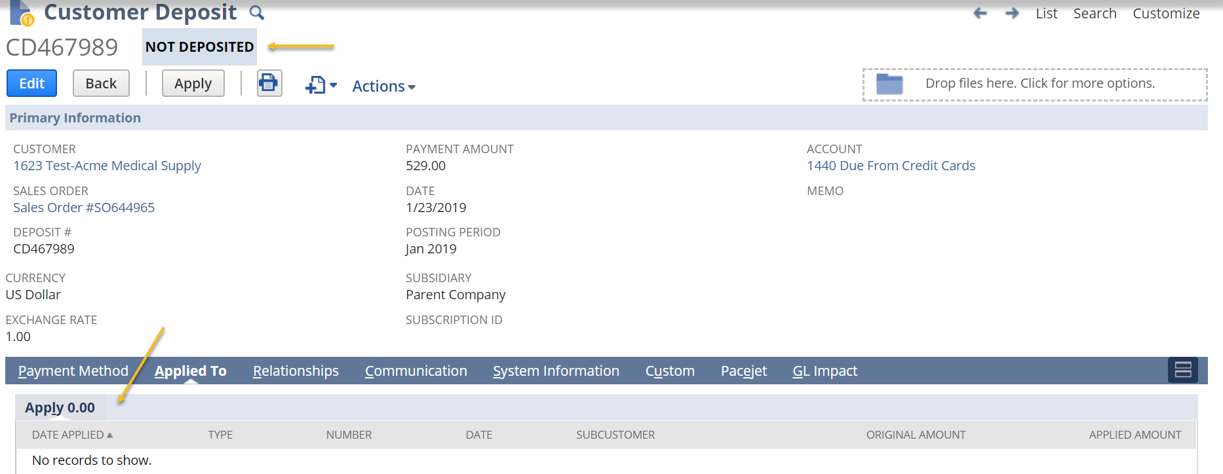This screenshot has height=474, width=1223.
Task: Go to previous record with left arrow
Action: tap(980, 13)
